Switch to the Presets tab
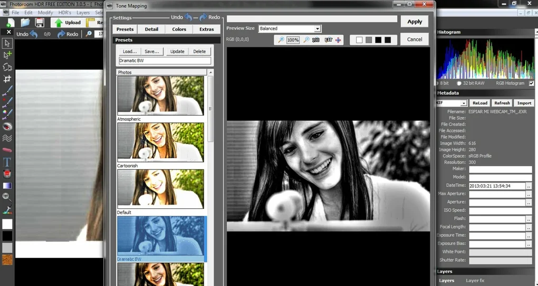Image resolution: width=538 pixels, height=286 pixels. pos(125,29)
